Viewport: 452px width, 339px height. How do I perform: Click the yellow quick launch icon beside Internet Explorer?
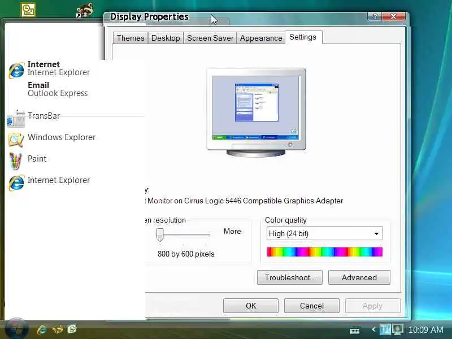[x=58, y=329]
